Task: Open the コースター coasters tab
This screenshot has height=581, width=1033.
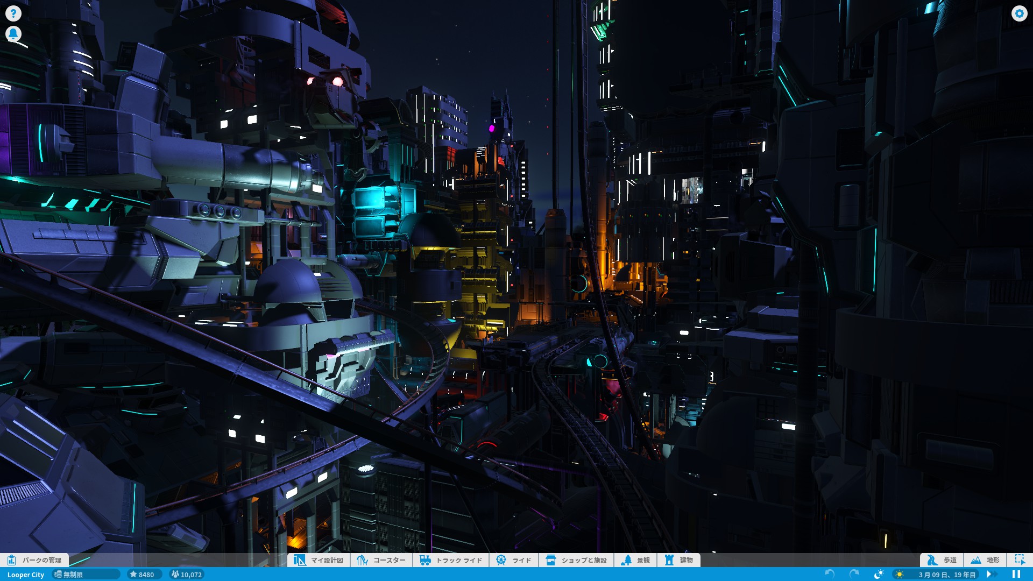Action: [x=381, y=560]
